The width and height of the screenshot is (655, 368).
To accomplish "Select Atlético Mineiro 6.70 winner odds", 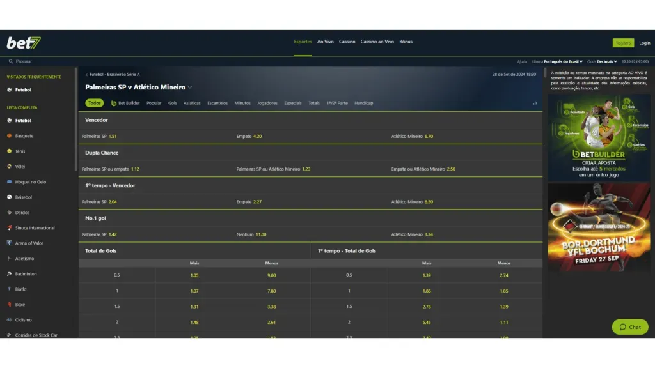I will 429,136.
